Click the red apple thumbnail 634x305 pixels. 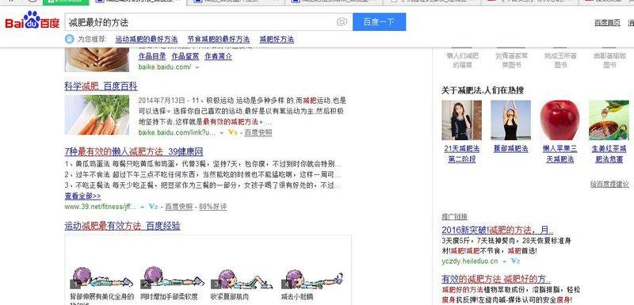(560, 120)
